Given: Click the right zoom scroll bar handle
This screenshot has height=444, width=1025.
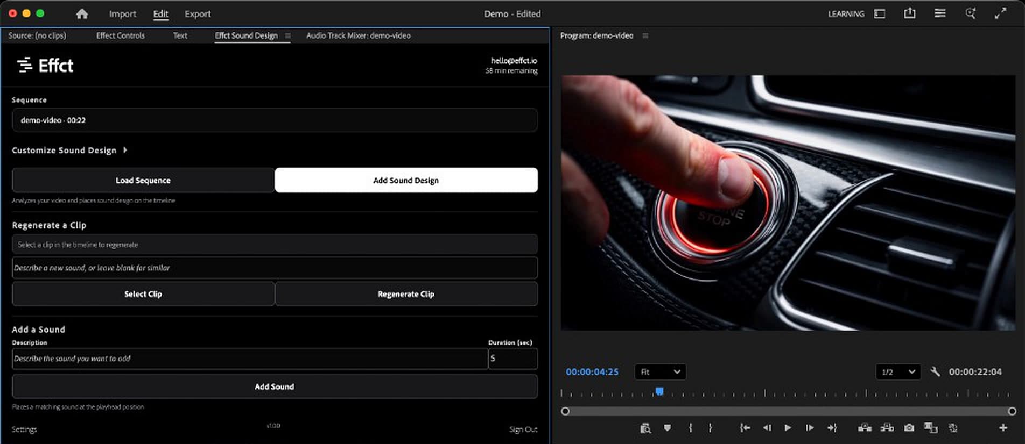Looking at the screenshot, I should tap(1012, 411).
